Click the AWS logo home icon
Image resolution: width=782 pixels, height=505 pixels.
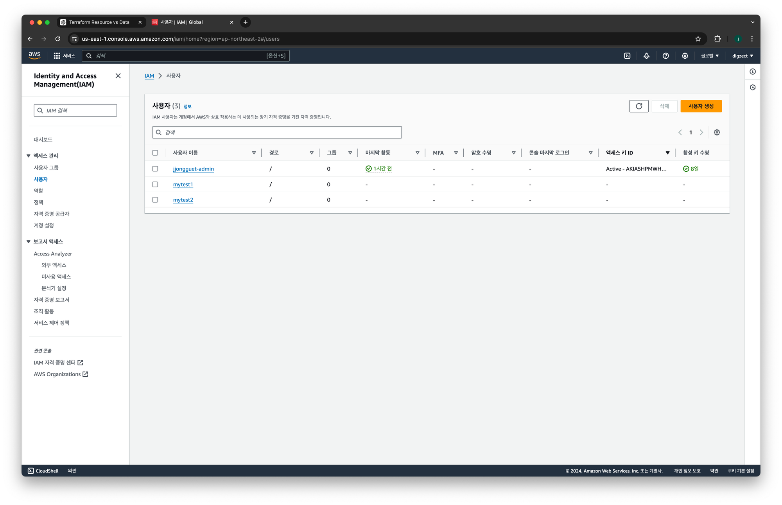tap(34, 56)
